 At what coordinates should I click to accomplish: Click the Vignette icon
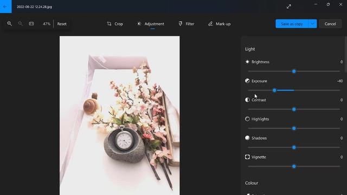pyautogui.click(x=247, y=157)
